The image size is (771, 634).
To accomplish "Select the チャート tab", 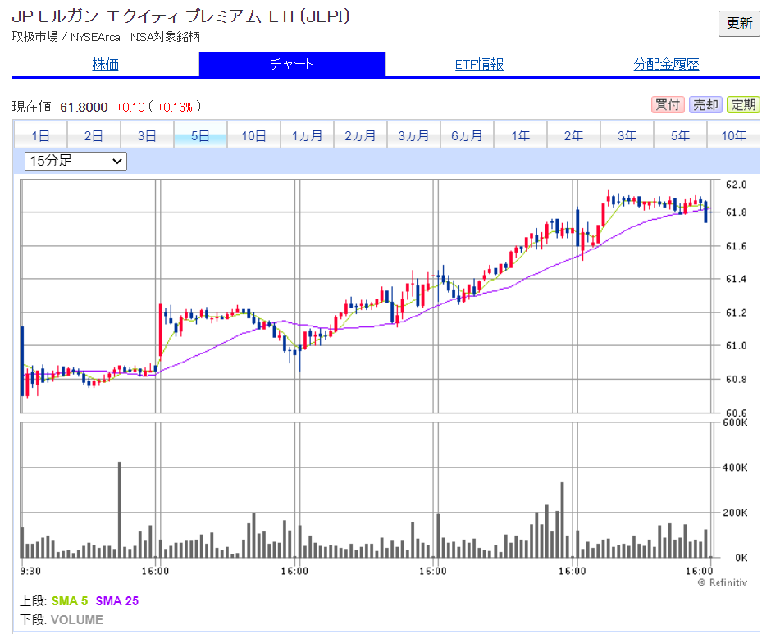I will (x=292, y=65).
